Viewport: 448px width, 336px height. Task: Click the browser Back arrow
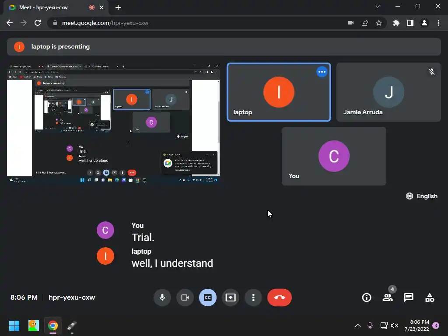tap(10, 23)
